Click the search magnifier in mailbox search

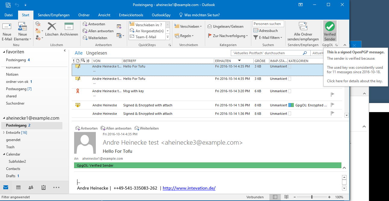305,53
